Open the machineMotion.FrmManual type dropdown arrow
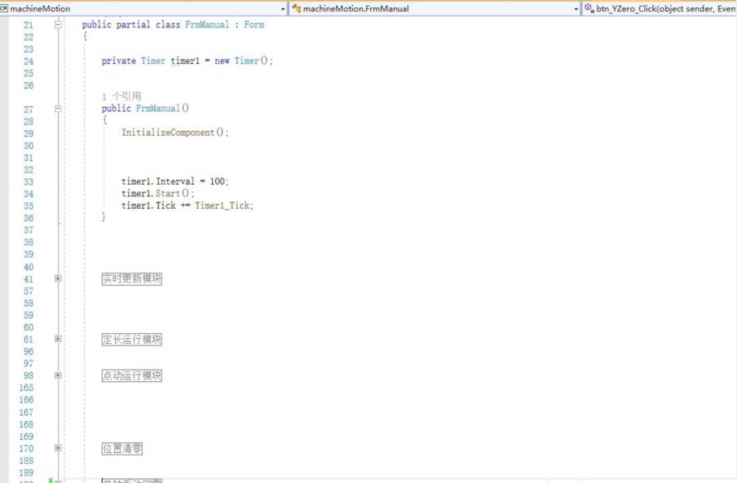This screenshot has width=737, height=483. (576, 8)
